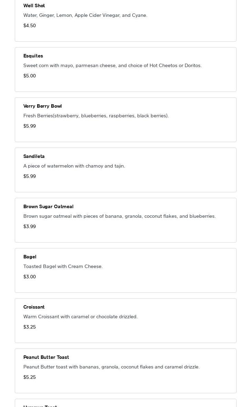Select the Verry Berry Bowl title
The image size is (251, 407).
(42, 106)
